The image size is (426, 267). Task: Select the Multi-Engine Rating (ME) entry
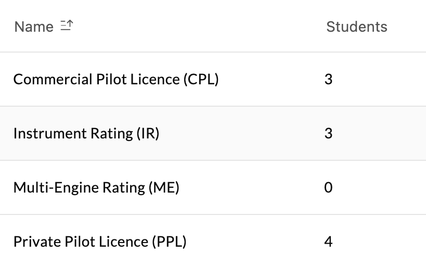(x=96, y=188)
